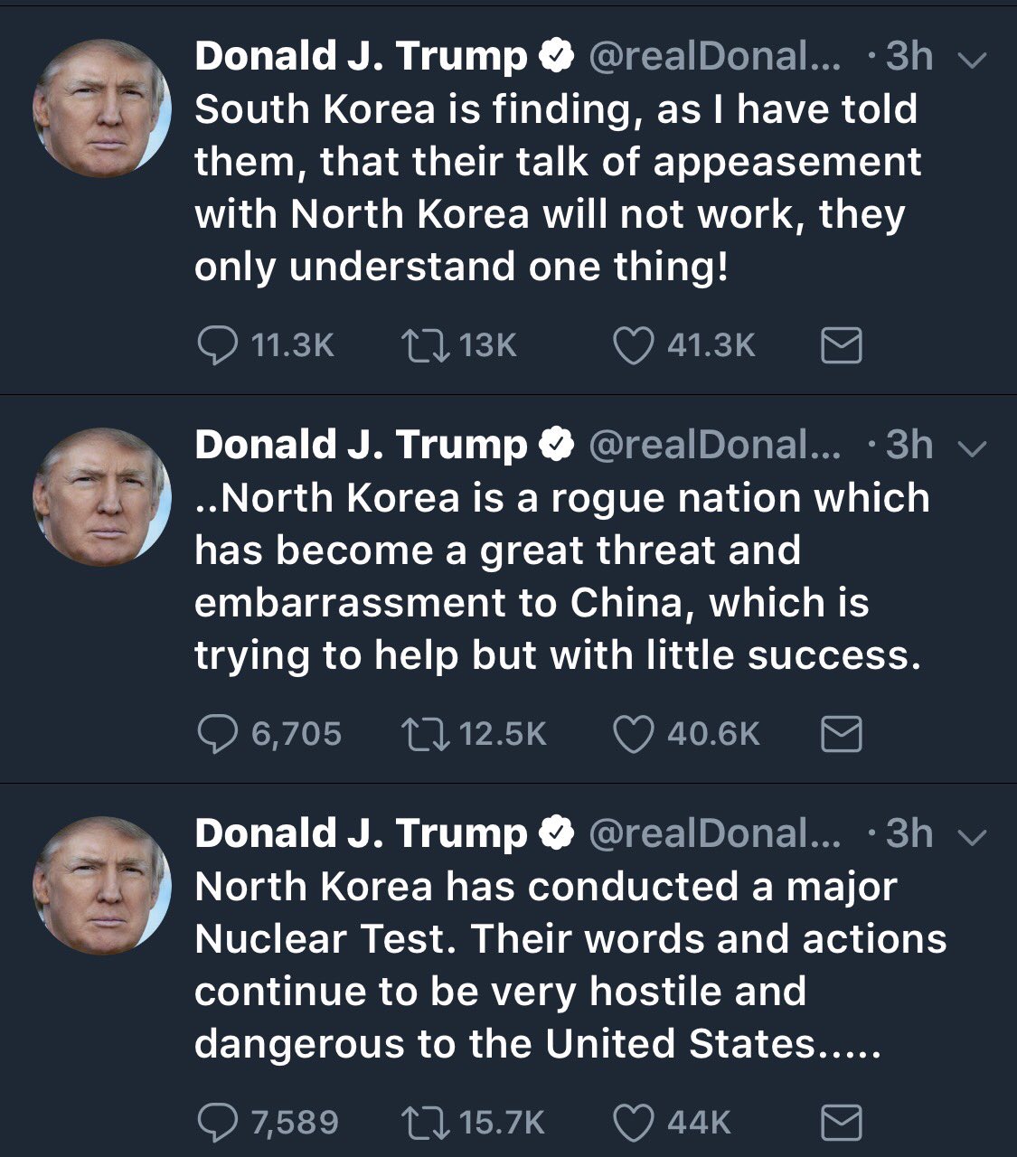Click the @realDonal... handle on first tweet
The image size is (1017, 1157).
(714, 57)
